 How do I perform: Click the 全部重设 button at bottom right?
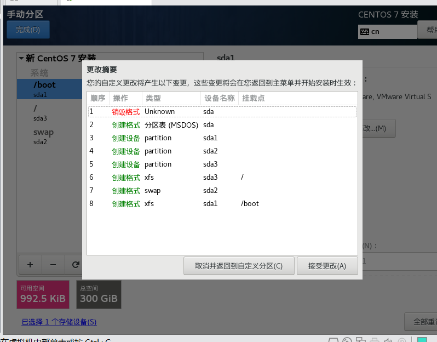421,322
